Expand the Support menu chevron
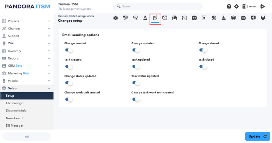This screenshot has width=272, height=143. point(49,36)
